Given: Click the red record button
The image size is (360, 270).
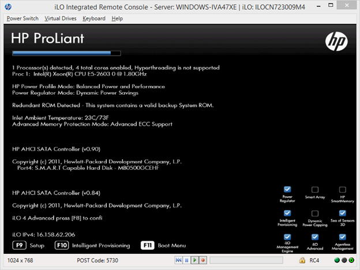Looking at the screenshot, I should pos(203,260).
